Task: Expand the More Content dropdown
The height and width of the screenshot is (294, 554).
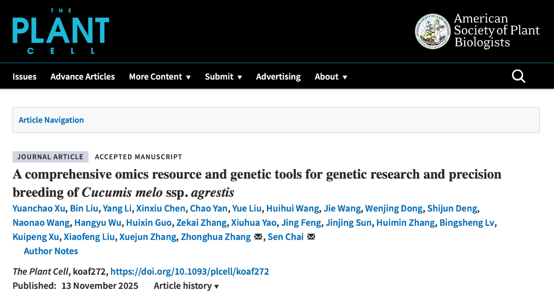Action: click(x=160, y=76)
